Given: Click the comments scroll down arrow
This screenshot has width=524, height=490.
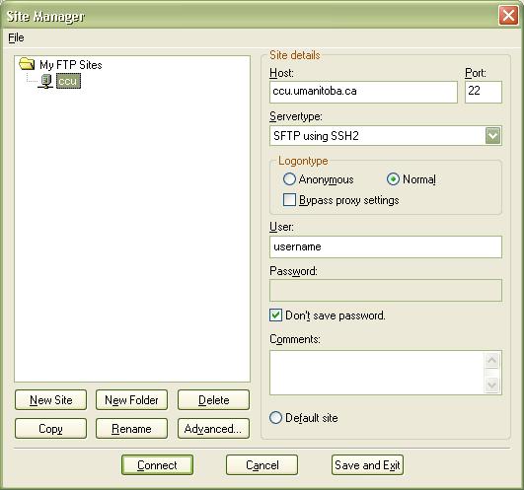Looking at the screenshot, I should [x=491, y=385].
